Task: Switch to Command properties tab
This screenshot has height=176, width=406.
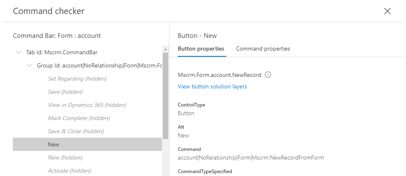Action: (263, 49)
